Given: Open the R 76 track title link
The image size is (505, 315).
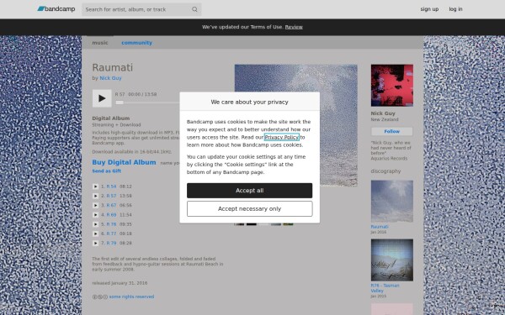Looking at the screenshot, I should point(111,224).
